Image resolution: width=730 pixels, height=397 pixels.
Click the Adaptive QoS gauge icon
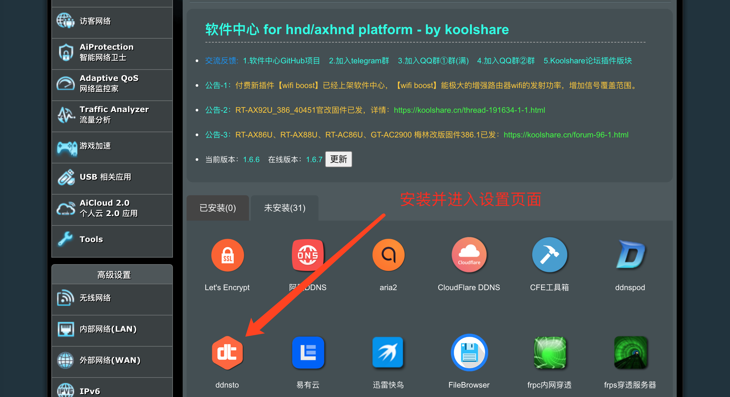(66, 83)
